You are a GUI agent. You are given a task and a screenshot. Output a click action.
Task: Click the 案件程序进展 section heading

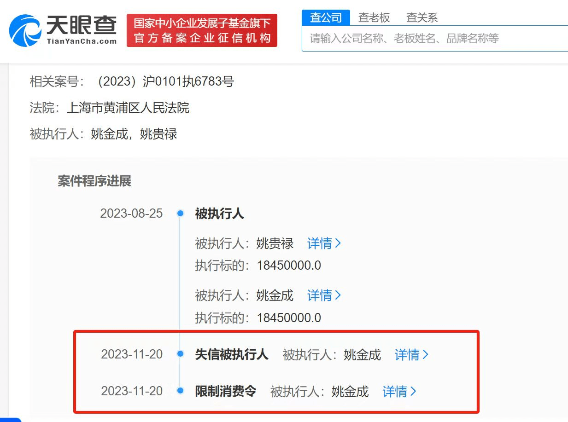pyautogui.click(x=94, y=181)
